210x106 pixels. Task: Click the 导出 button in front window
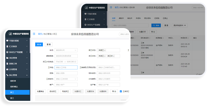pos(114,91)
